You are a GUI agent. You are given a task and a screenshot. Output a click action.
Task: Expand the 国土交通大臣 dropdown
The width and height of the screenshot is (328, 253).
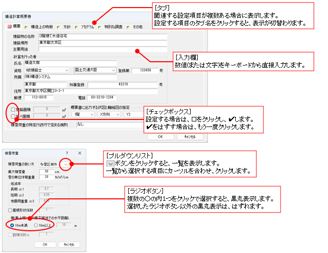pyautogui.click(x=95, y=70)
